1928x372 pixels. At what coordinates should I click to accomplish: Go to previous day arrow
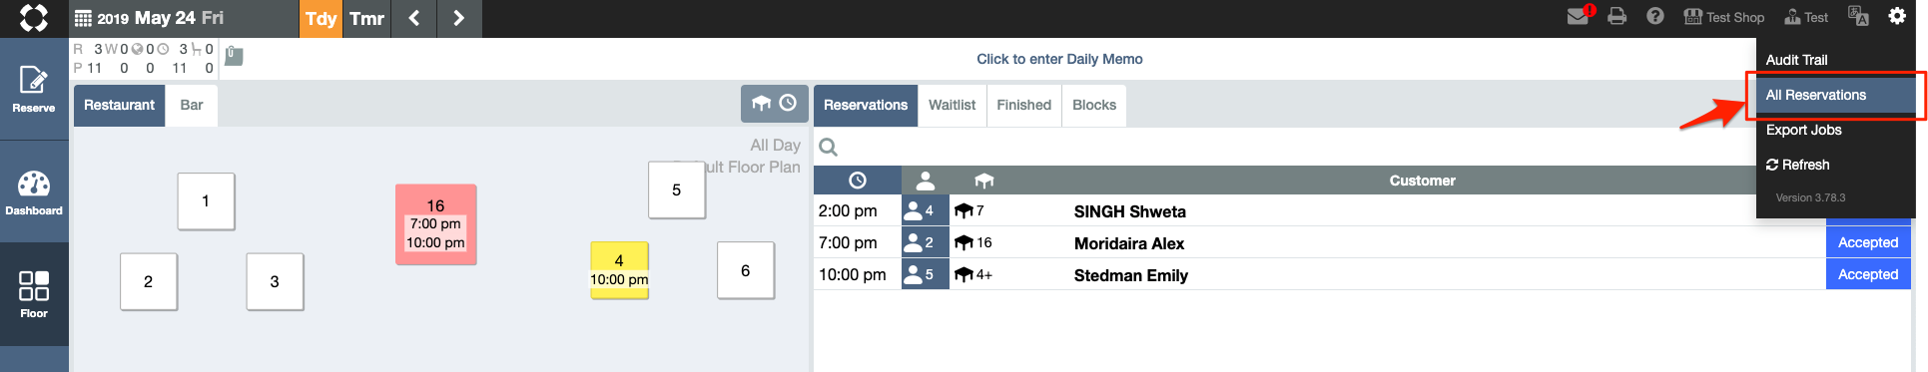pos(414,18)
